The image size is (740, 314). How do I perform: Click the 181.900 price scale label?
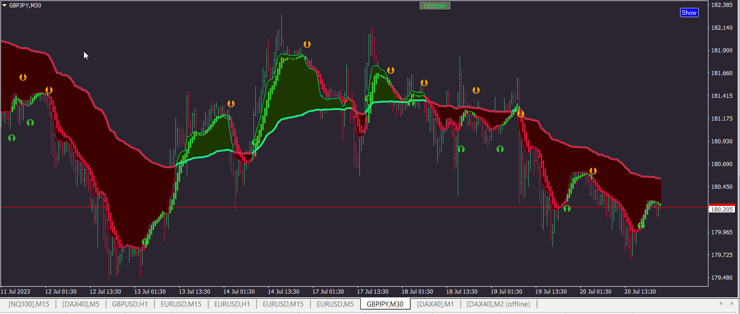coord(722,51)
